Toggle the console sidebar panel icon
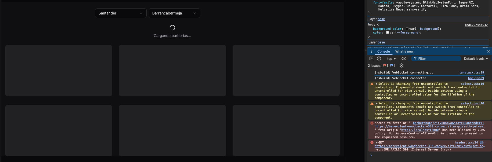Screen dimensions: 492x162 point(371,58)
